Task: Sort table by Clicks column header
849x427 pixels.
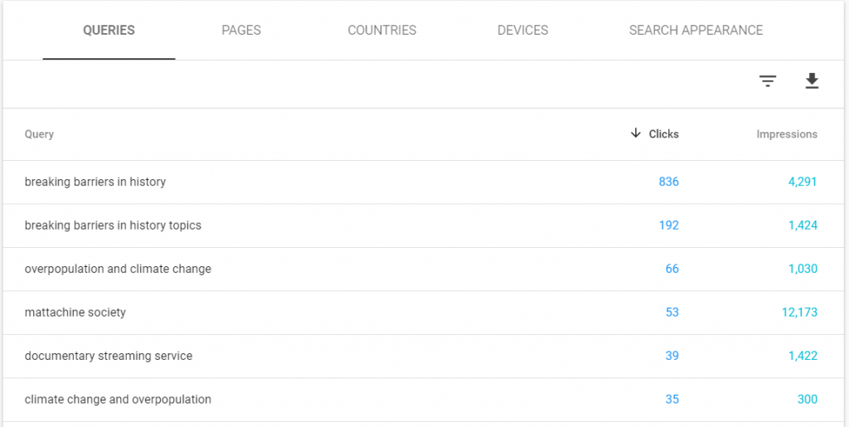Action: coord(663,134)
